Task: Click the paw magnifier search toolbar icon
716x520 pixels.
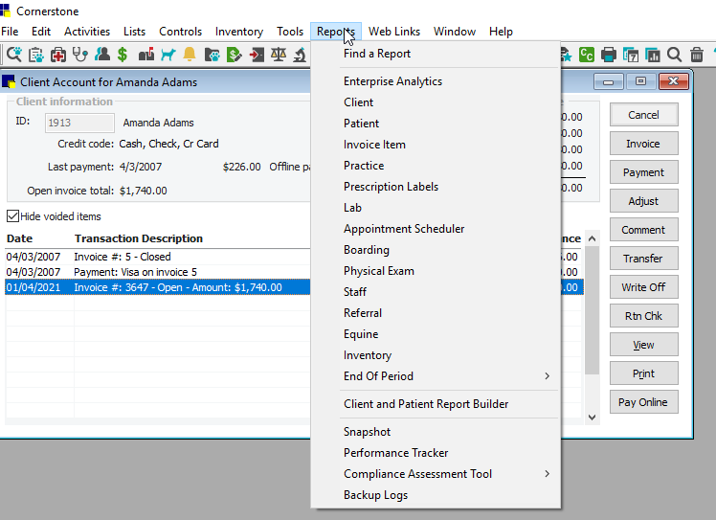Action: point(13,55)
